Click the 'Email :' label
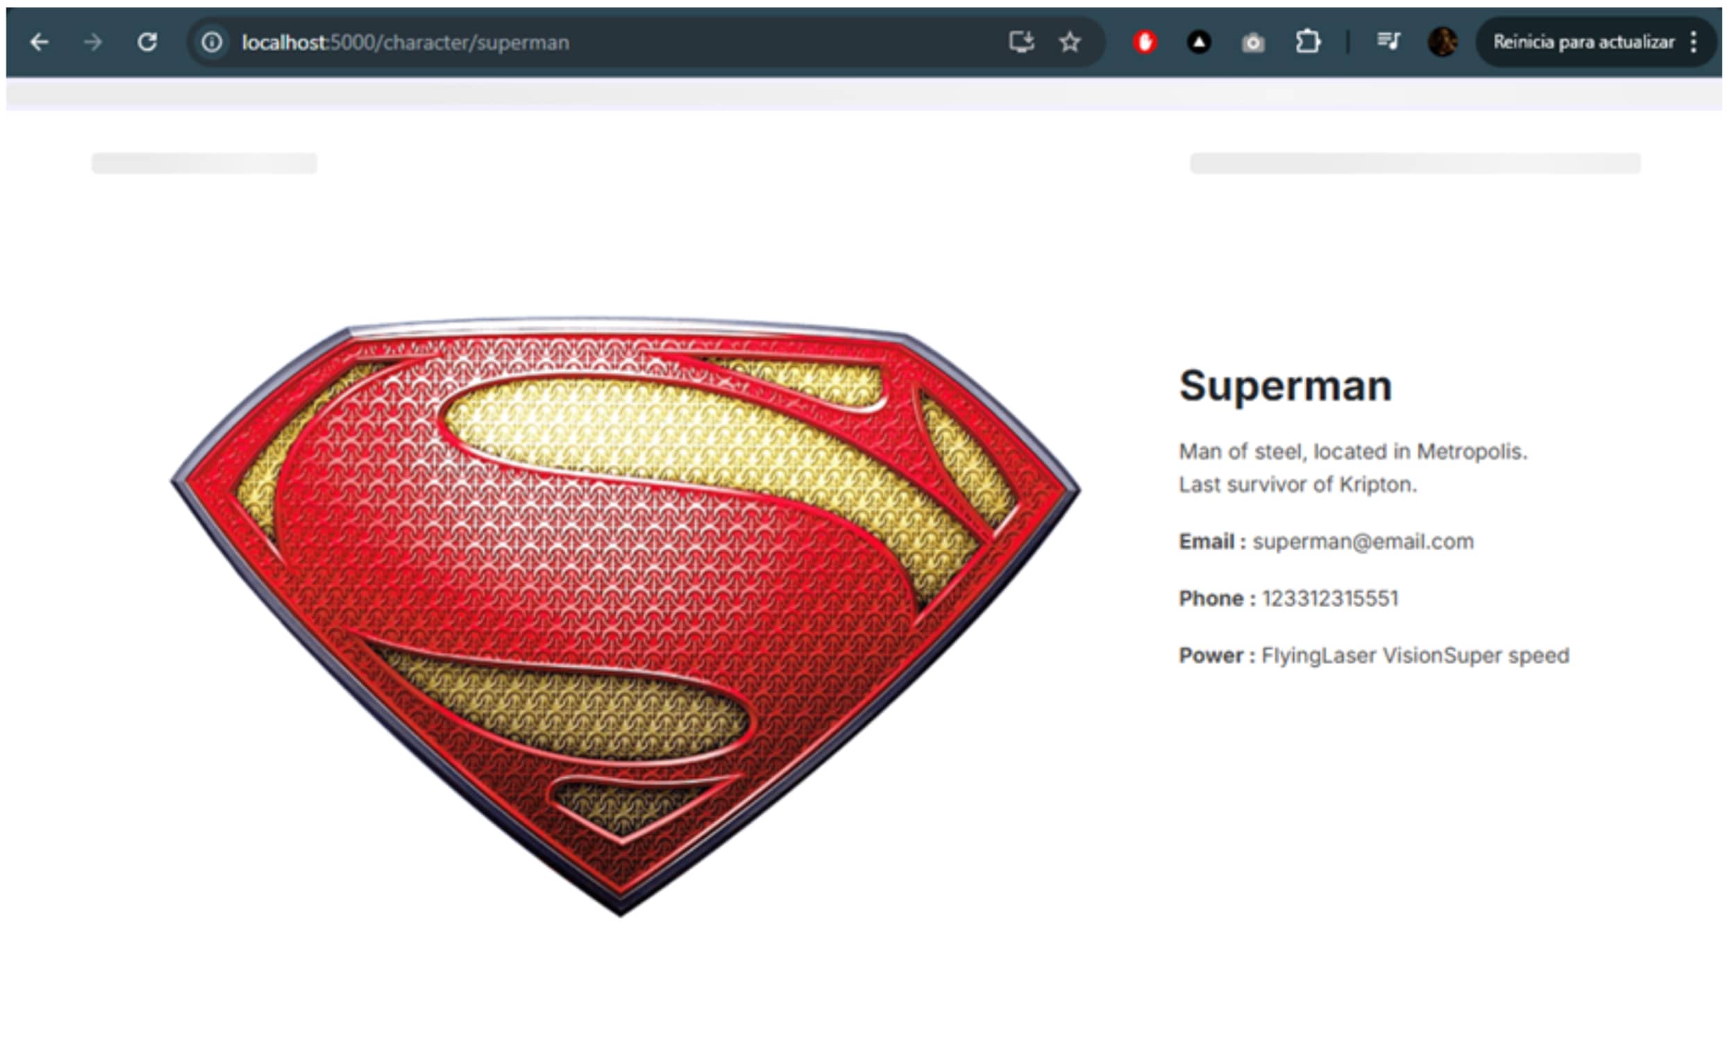This screenshot has height=1046, width=1730. (1212, 542)
